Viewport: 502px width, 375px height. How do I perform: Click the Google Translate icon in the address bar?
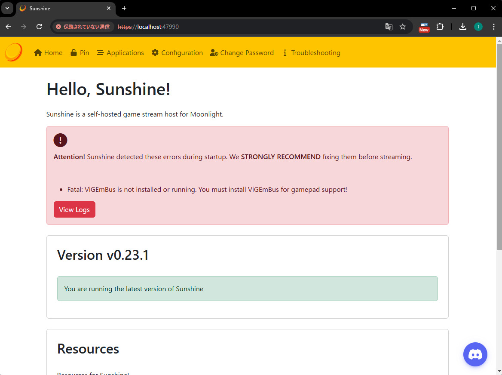(389, 27)
